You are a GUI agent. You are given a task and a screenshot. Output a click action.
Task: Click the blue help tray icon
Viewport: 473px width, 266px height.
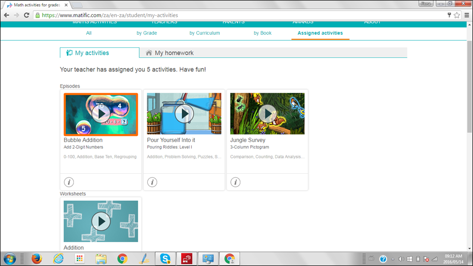(383, 259)
